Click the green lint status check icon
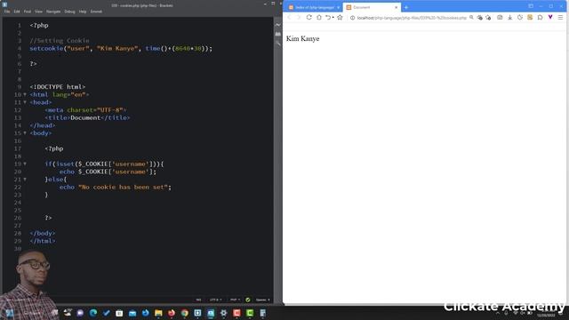The image size is (569, 320). [x=248, y=300]
